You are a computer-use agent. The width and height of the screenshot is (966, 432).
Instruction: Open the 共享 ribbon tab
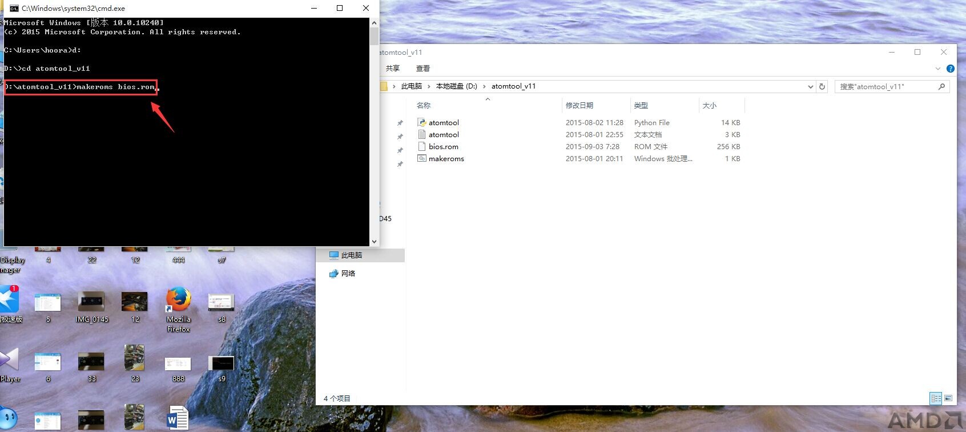393,69
